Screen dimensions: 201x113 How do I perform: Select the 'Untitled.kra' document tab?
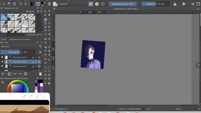(126, 9)
